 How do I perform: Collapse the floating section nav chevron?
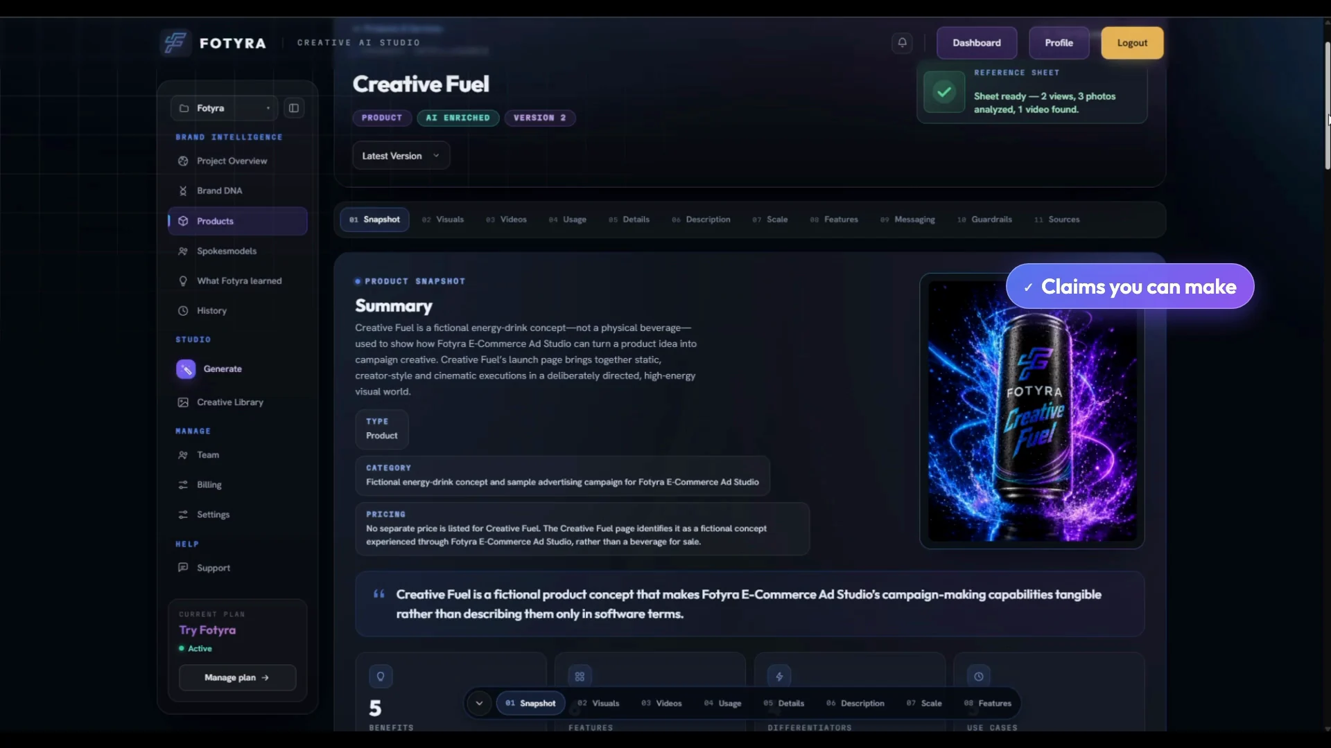tap(479, 703)
